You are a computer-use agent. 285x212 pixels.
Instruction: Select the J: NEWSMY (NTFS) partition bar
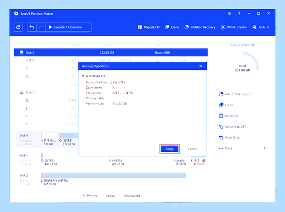click(x=113, y=176)
